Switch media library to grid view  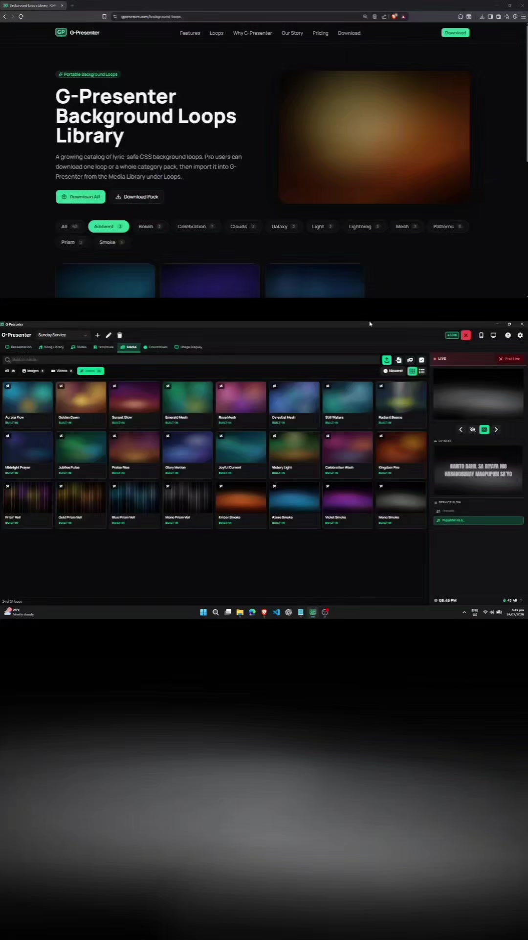tap(412, 371)
